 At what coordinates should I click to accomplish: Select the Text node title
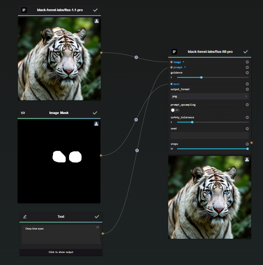[61, 217]
